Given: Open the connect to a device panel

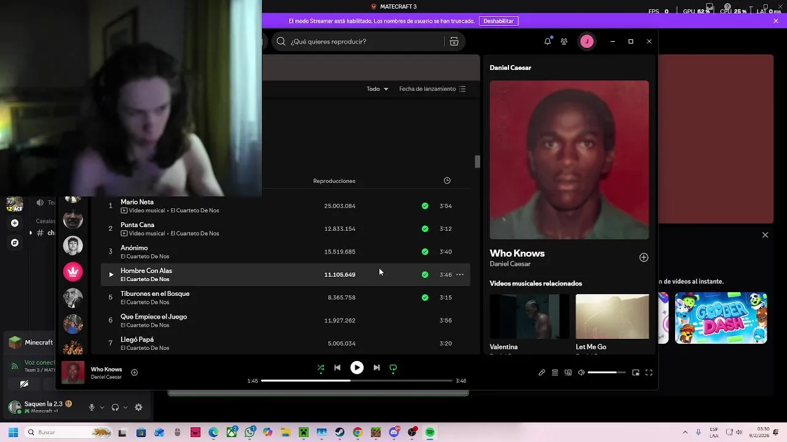Looking at the screenshot, I should tap(568, 373).
